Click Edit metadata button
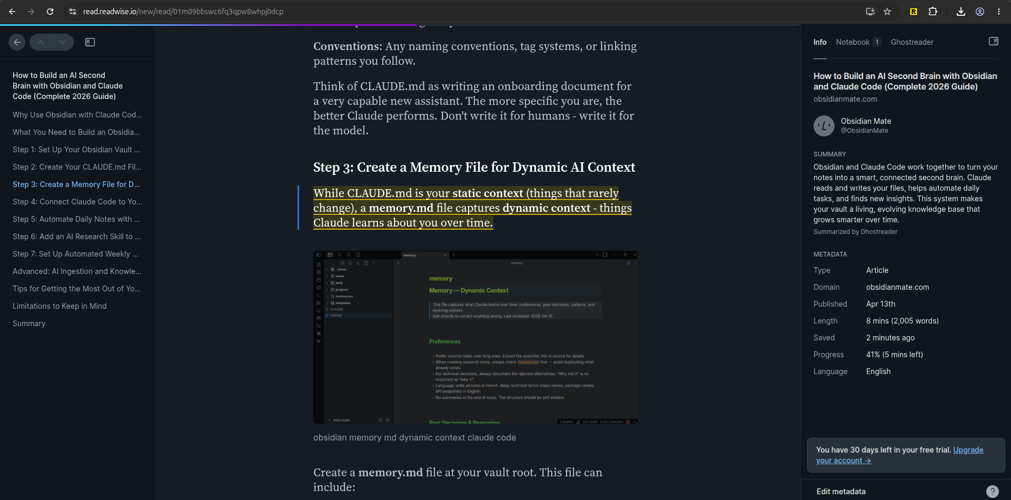1011x500 pixels. click(x=841, y=492)
